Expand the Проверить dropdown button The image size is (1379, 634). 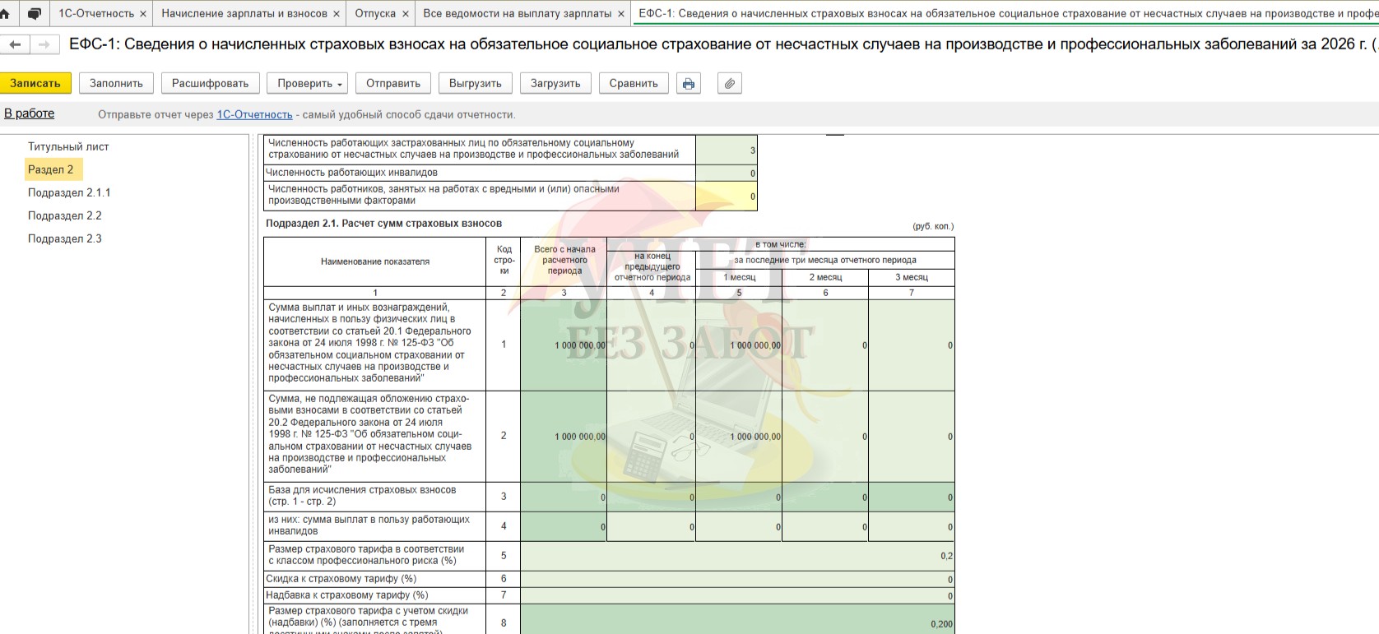pyautogui.click(x=308, y=83)
